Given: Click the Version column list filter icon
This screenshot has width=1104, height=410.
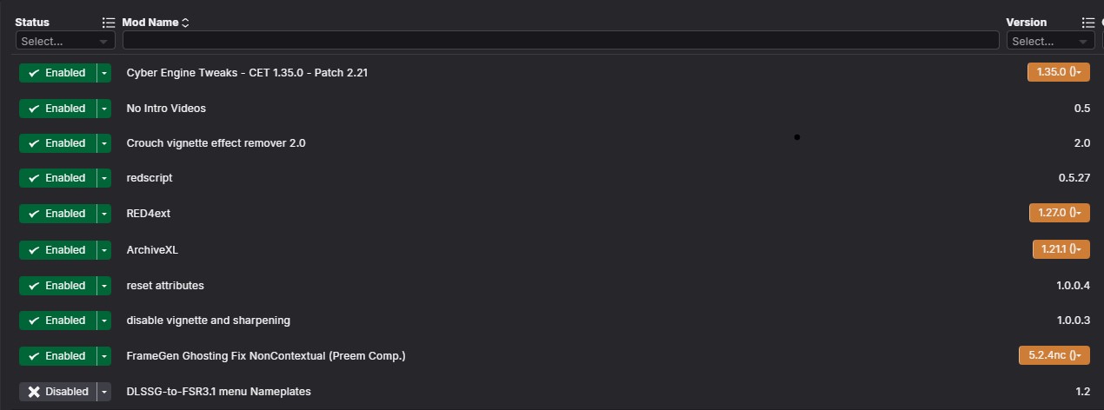Looking at the screenshot, I should tap(1088, 23).
